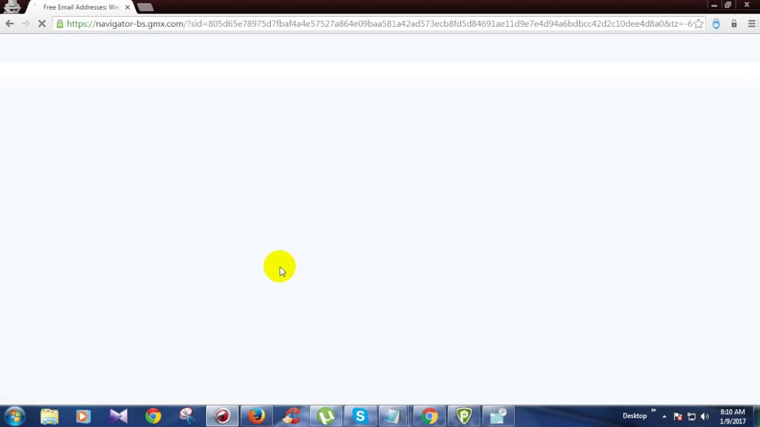Open a new tab in Chrome
The image size is (760, 427).
coord(145,7)
